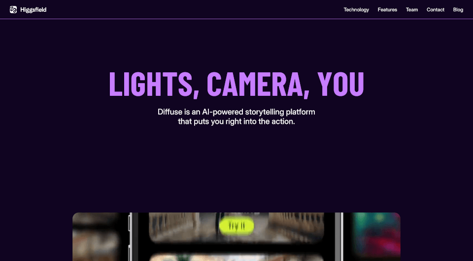Open the Technology nav item

pos(356,10)
